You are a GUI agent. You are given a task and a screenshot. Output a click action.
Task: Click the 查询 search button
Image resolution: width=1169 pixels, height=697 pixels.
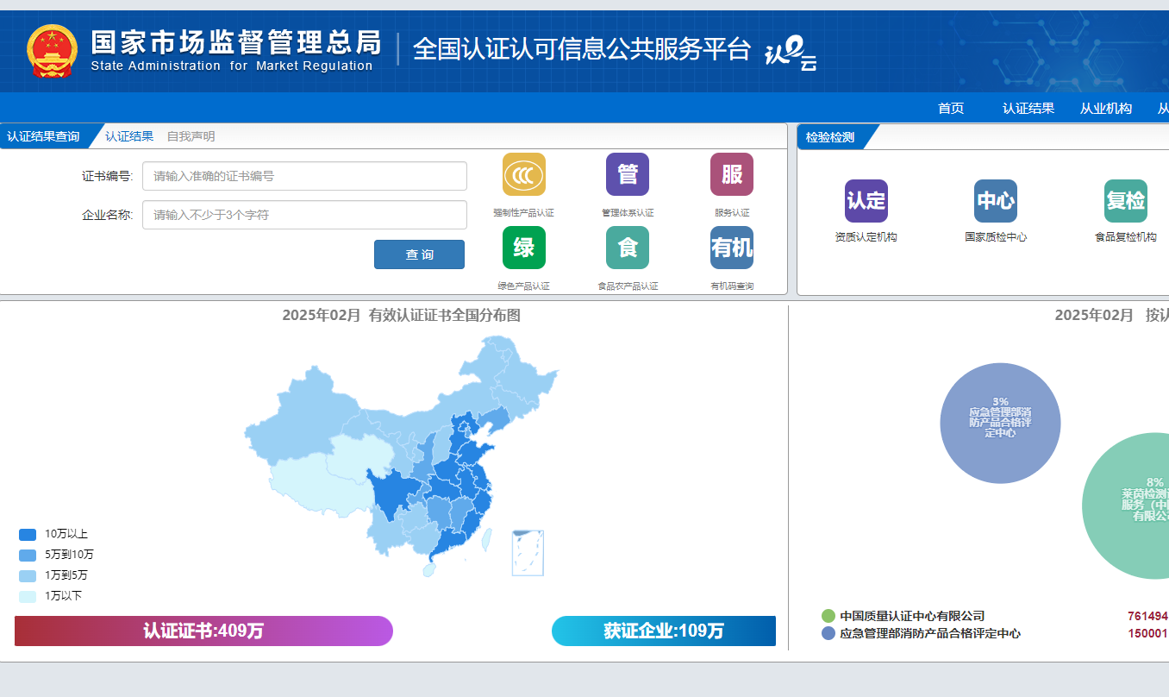pyautogui.click(x=419, y=254)
